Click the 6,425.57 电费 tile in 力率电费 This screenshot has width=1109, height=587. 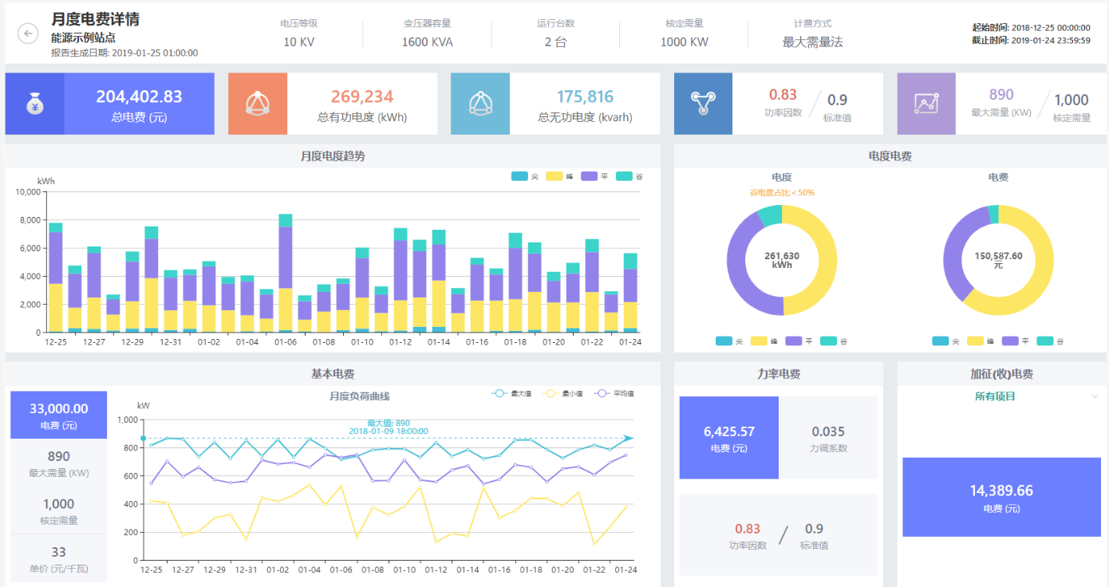(x=728, y=438)
